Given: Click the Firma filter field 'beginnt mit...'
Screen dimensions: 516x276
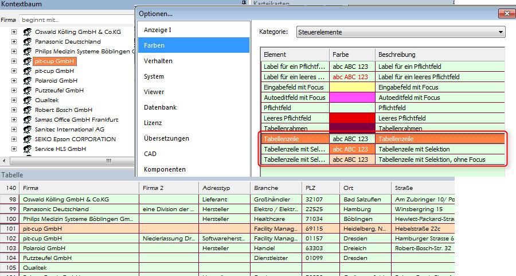Looking at the screenshot, I should [x=76, y=20].
